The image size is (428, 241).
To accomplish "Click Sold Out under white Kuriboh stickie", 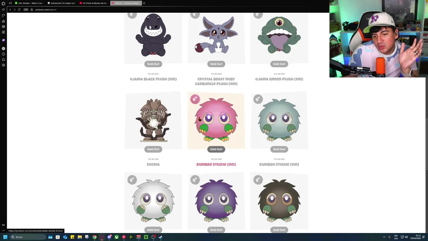I will coord(153,230).
